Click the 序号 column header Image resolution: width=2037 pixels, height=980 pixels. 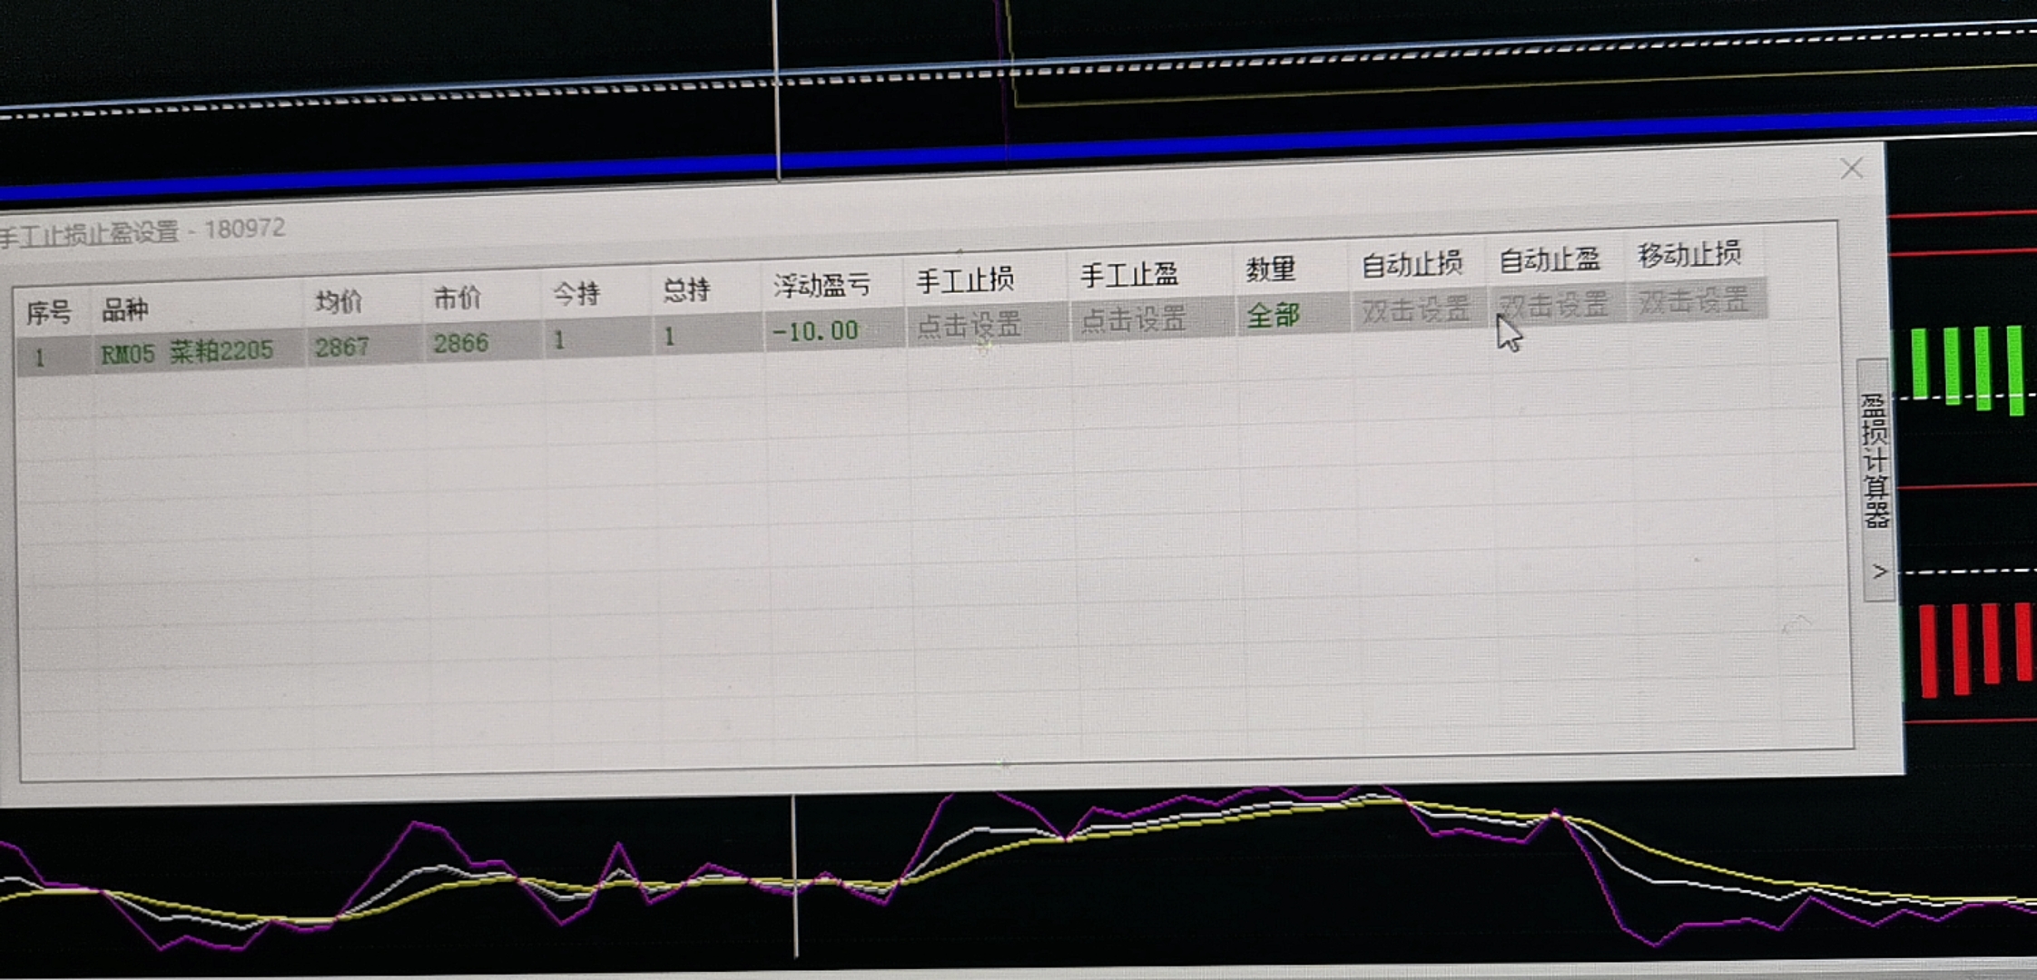48,313
